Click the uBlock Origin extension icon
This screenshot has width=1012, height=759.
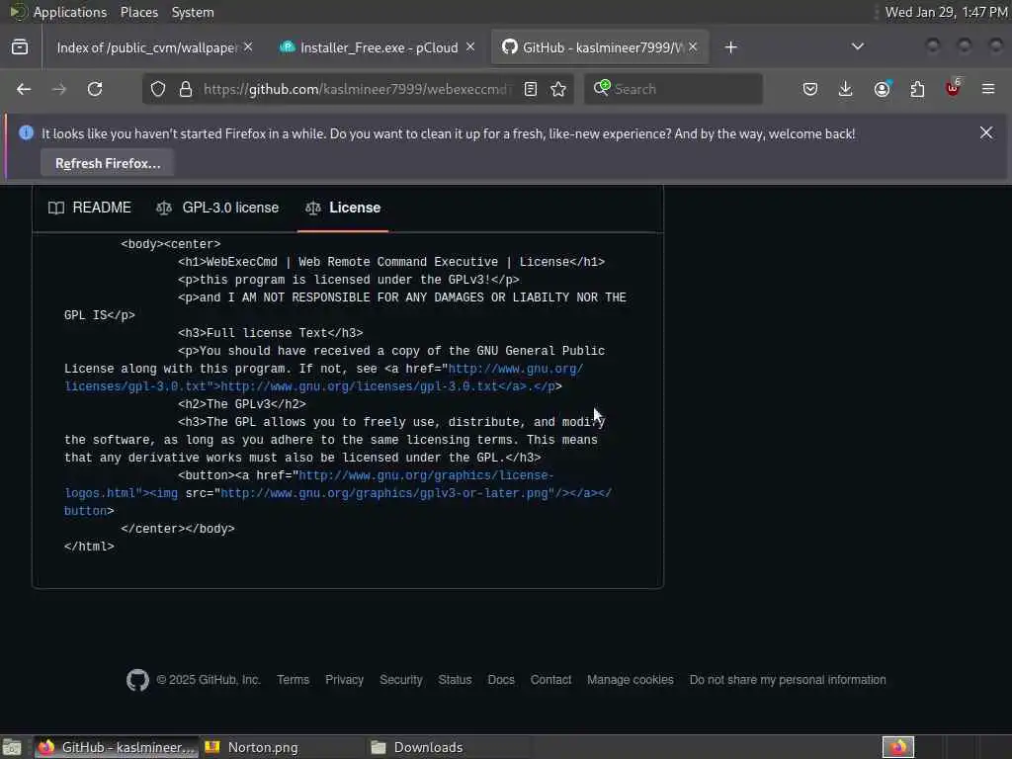pos(953,88)
